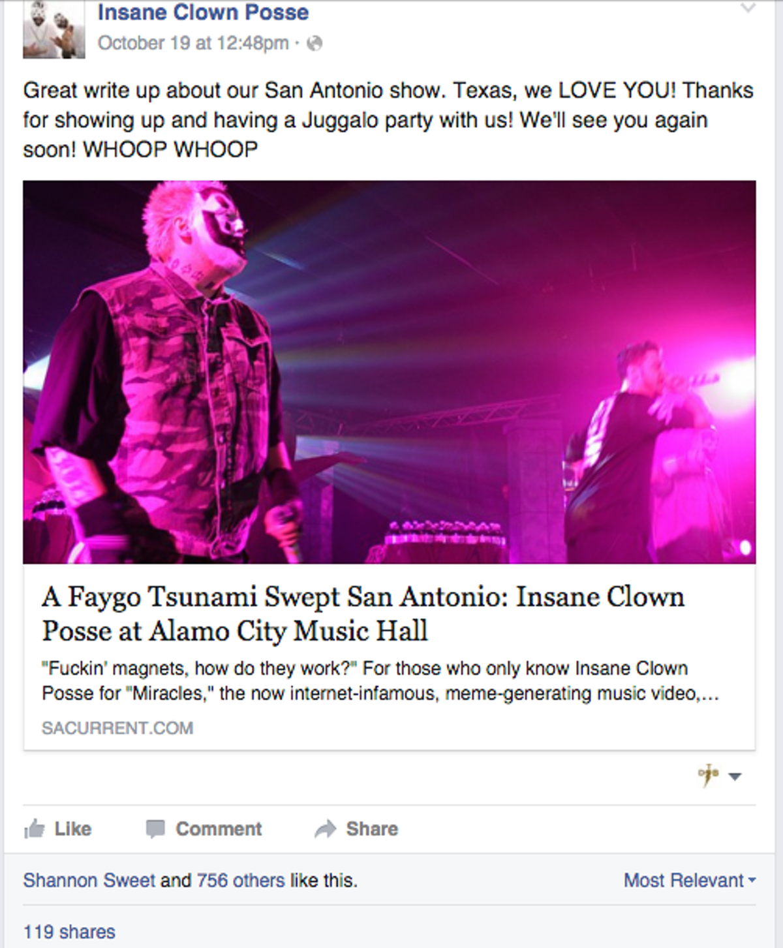The width and height of the screenshot is (783, 948).
Task: View the 119 shares list
Action: [x=69, y=932]
